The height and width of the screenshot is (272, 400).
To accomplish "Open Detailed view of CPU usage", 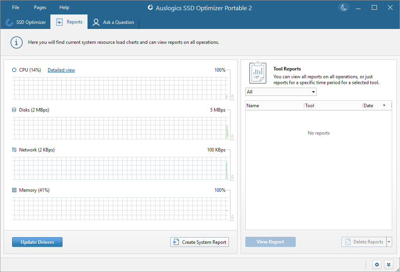I will (x=61, y=70).
